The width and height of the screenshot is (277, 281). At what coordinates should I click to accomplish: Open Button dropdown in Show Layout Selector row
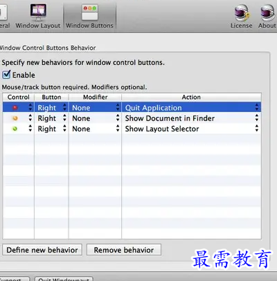tap(64, 128)
